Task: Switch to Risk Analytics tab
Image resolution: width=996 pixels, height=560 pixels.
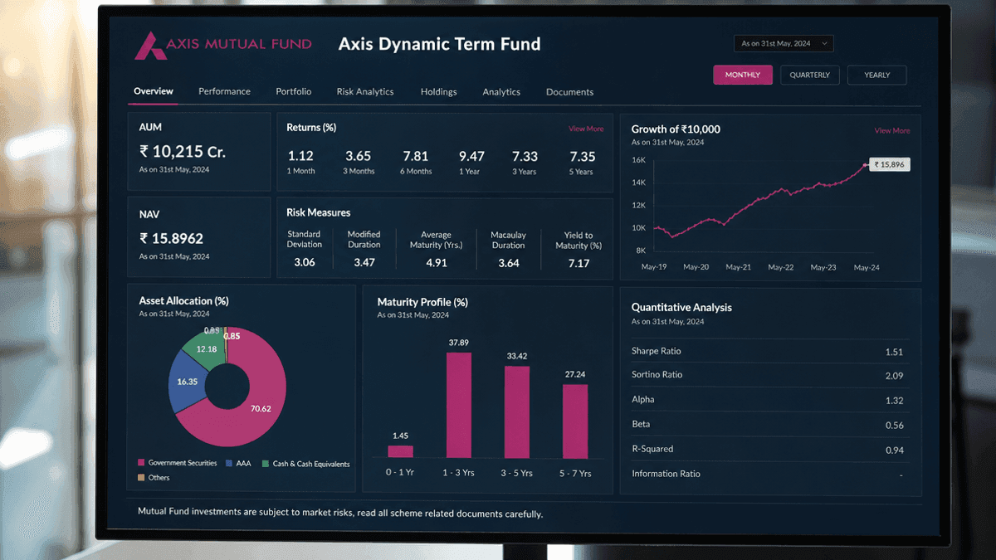Action: pyautogui.click(x=365, y=91)
